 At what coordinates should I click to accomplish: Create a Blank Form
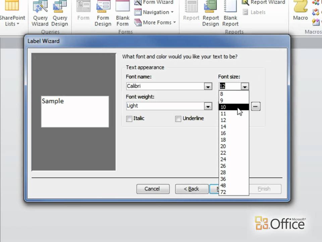123,13
